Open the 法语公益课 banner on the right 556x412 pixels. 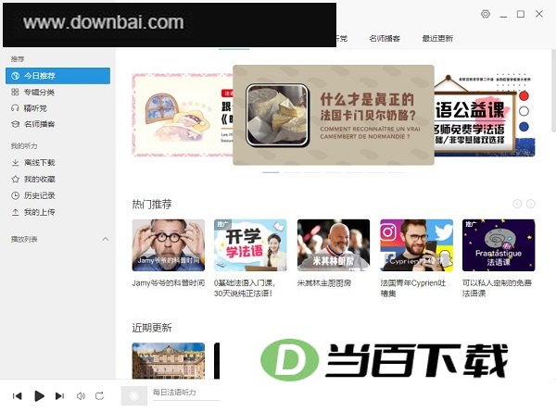(x=485, y=115)
